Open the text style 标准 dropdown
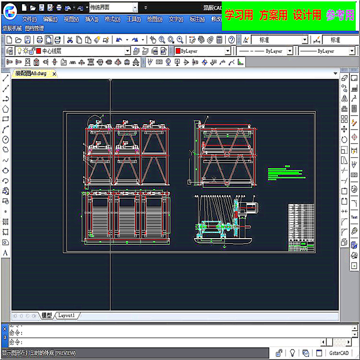This screenshot has width=360, height=360. click(x=305, y=40)
